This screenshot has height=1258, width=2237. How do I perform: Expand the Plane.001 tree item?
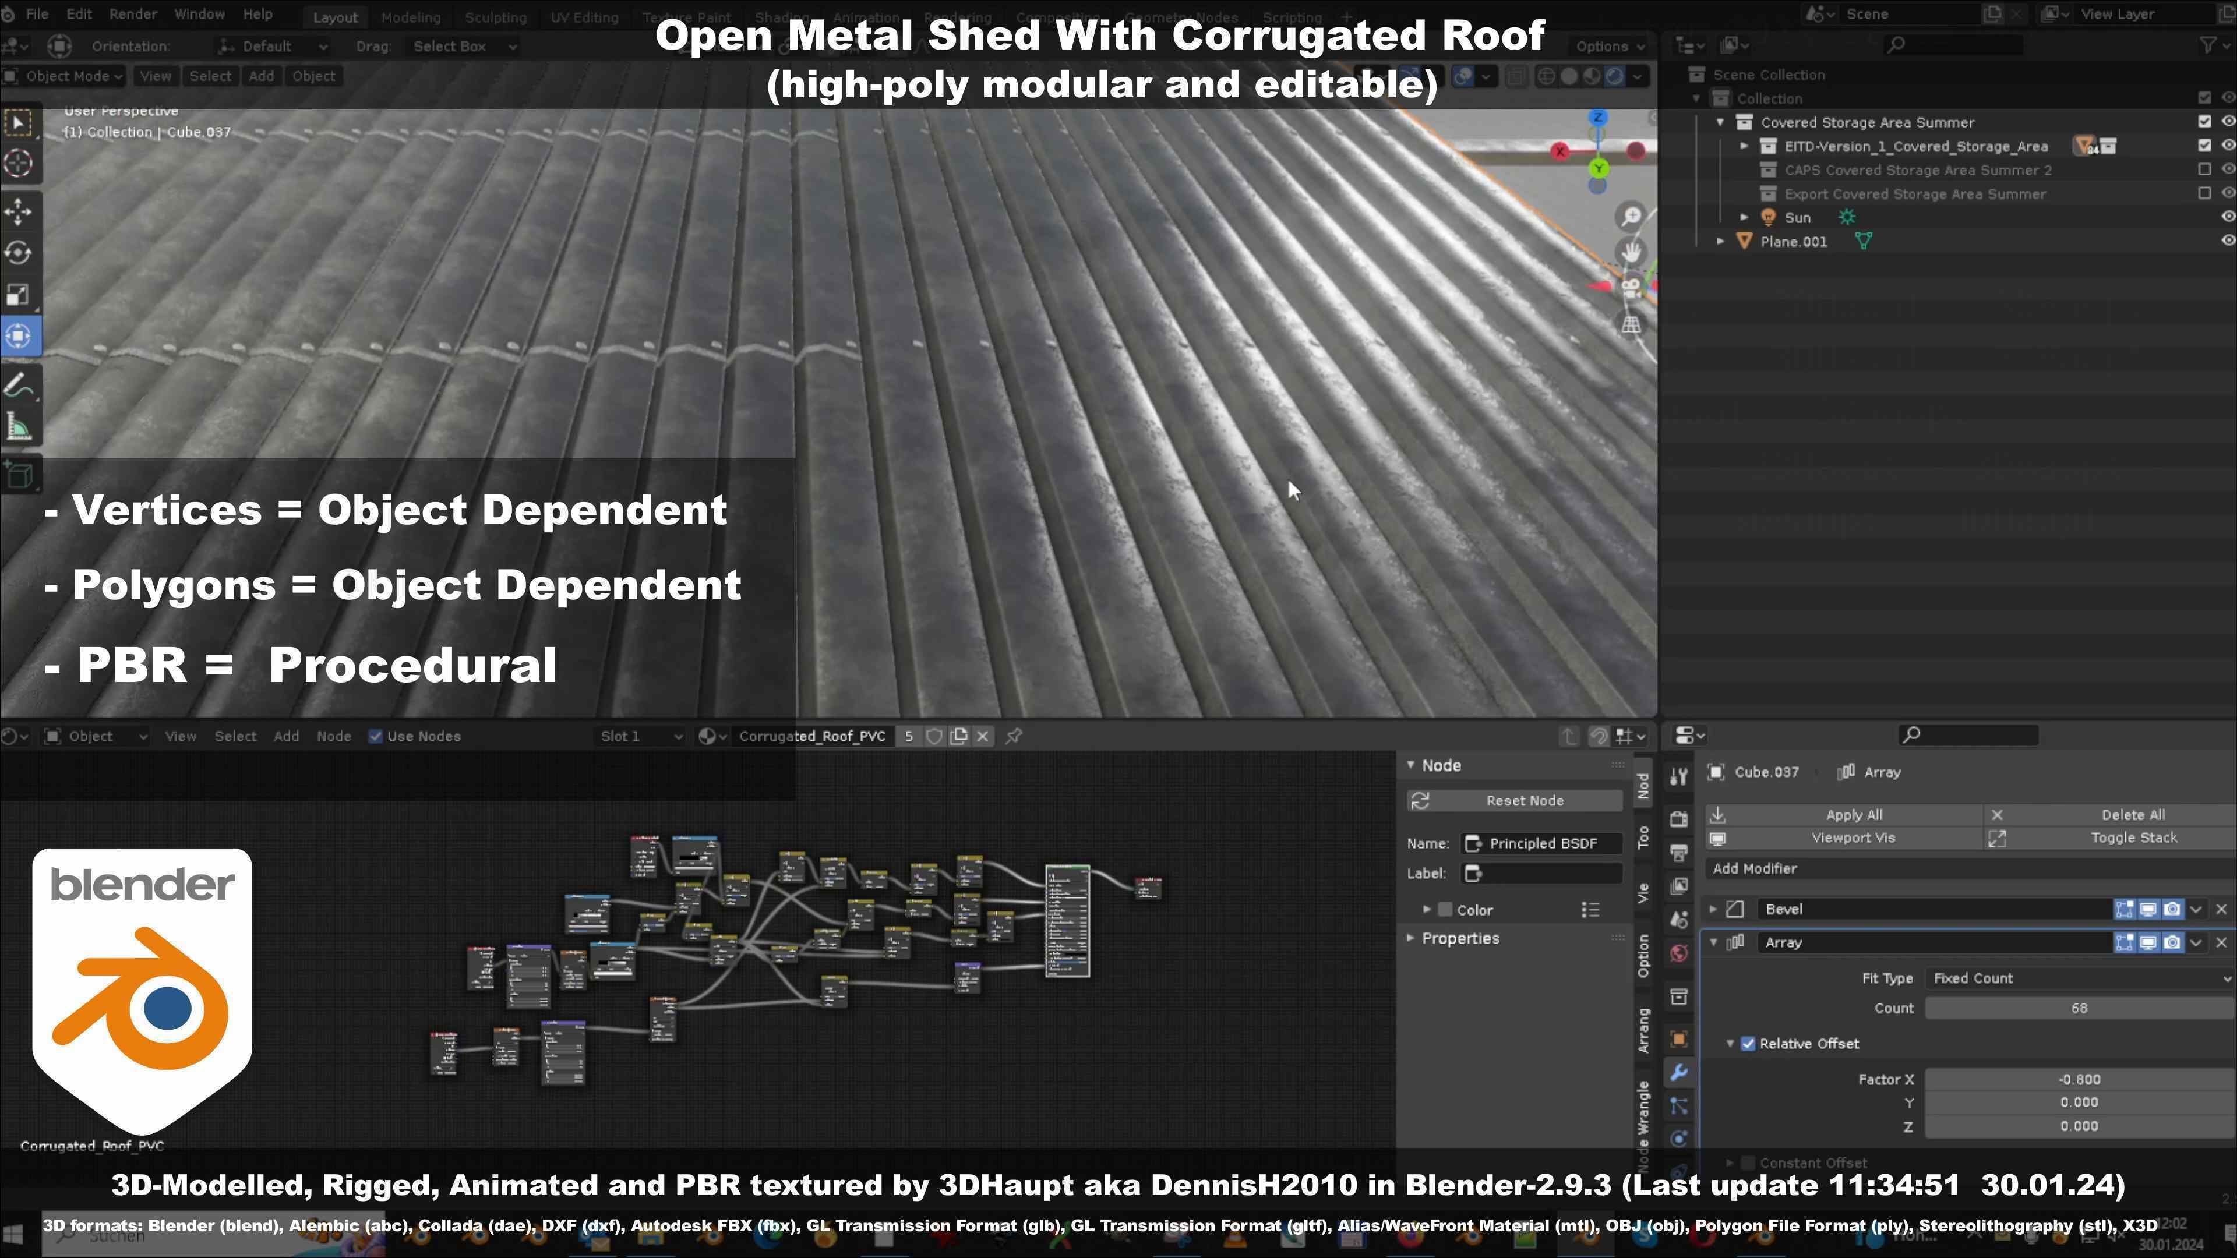click(1720, 241)
